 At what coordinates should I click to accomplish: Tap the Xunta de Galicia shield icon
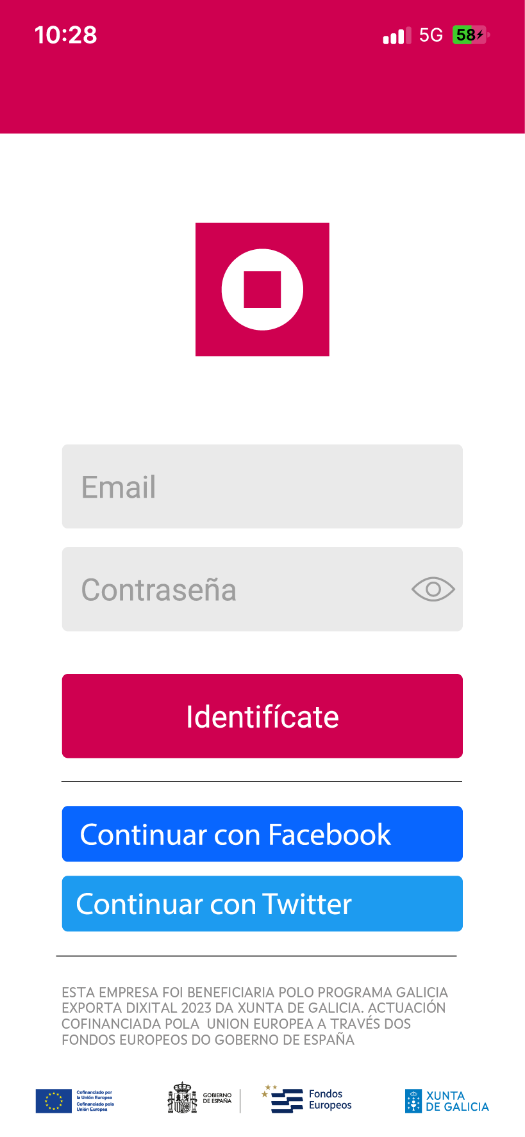pos(413,1101)
